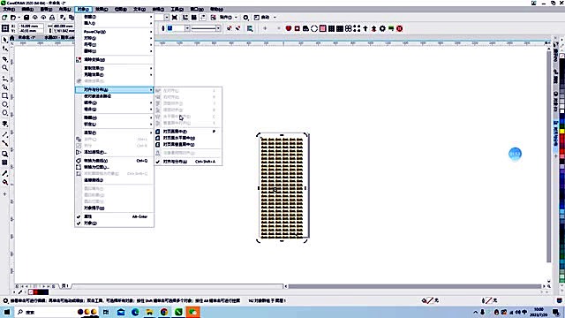Click the up-arrow plugin toolbar icon
Screen dimensions: 565x318
point(365,28)
